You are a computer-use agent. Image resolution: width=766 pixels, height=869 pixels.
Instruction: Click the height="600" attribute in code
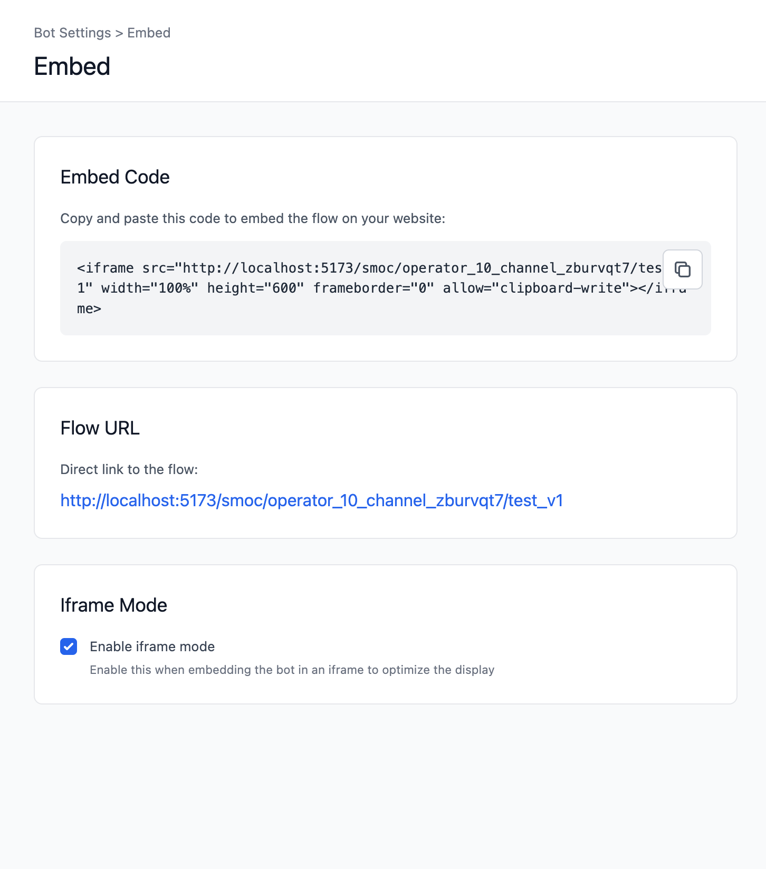click(256, 288)
